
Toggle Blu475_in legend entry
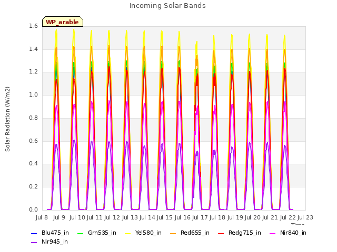(50, 233)
